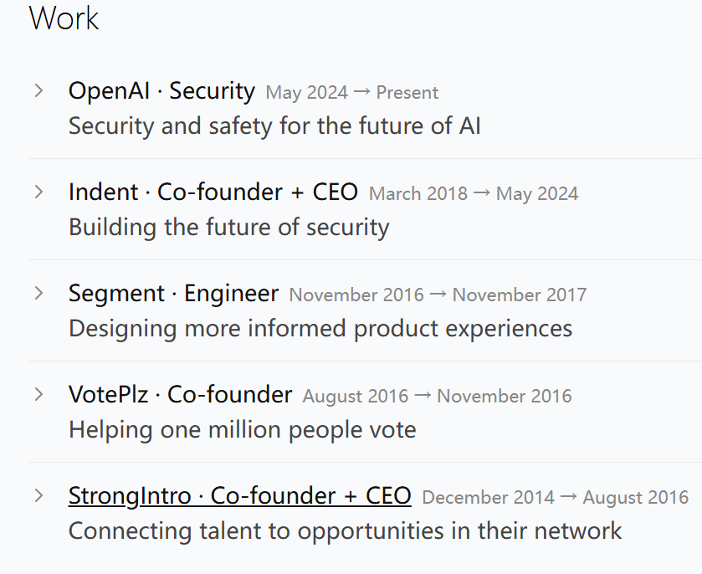This screenshot has width=702, height=574.
Task: Click 'Security and safety for the future of AI'
Action: 274,126
